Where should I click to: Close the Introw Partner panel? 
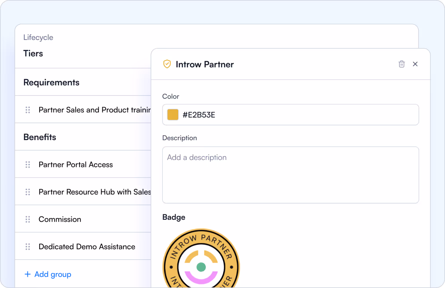coord(415,64)
